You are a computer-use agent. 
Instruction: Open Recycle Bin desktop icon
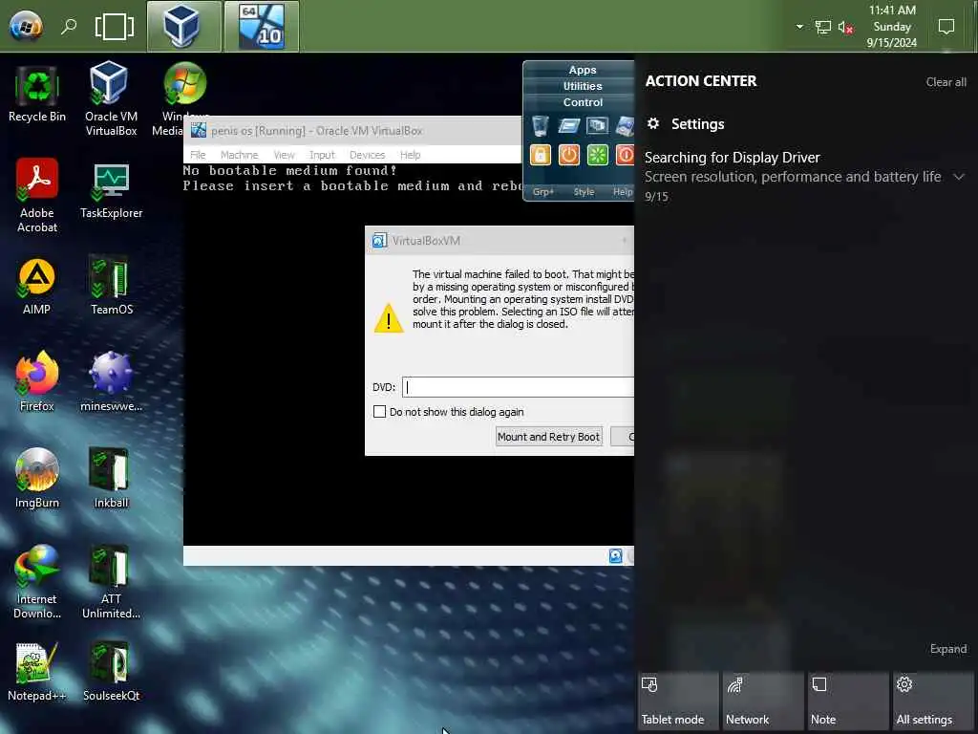click(x=37, y=94)
